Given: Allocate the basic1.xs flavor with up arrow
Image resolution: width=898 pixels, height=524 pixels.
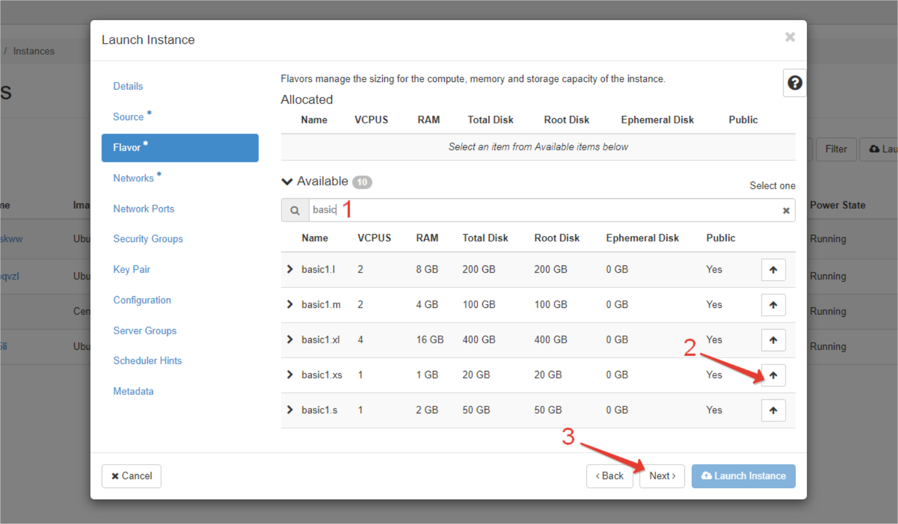Looking at the screenshot, I should (x=773, y=375).
